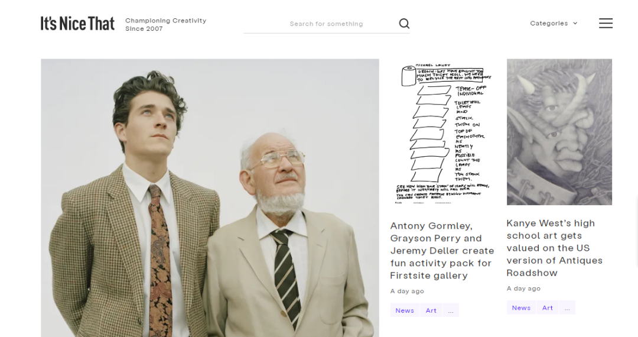Expand the Categories dropdown

554,23
